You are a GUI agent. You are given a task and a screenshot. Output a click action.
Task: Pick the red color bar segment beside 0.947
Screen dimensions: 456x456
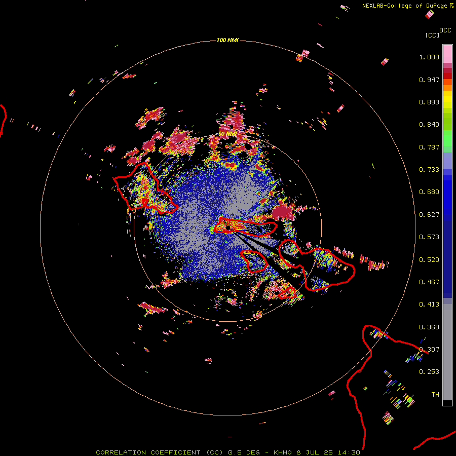pyautogui.click(x=447, y=76)
